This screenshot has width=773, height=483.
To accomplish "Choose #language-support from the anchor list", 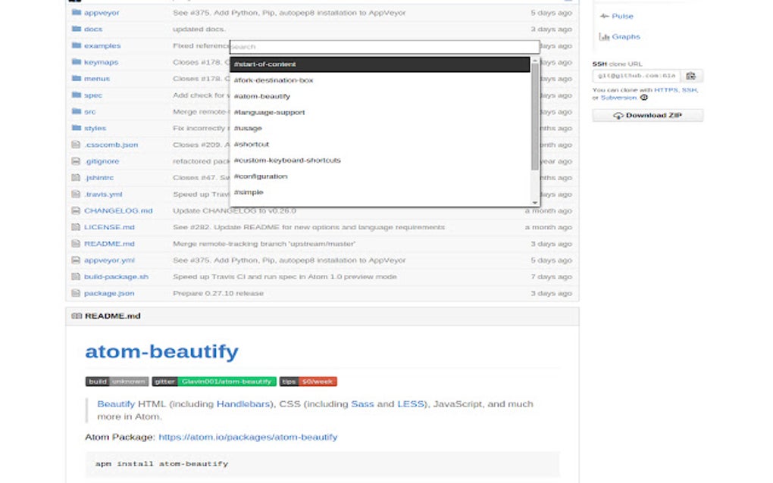I will pos(380,112).
